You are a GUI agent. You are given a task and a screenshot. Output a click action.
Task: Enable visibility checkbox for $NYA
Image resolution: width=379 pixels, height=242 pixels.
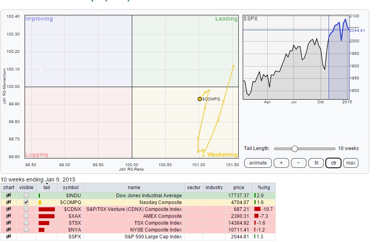pyautogui.click(x=26, y=229)
